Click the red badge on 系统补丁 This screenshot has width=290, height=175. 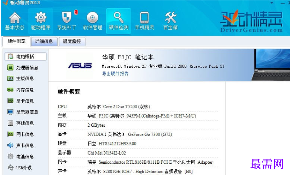(x=76, y=12)
